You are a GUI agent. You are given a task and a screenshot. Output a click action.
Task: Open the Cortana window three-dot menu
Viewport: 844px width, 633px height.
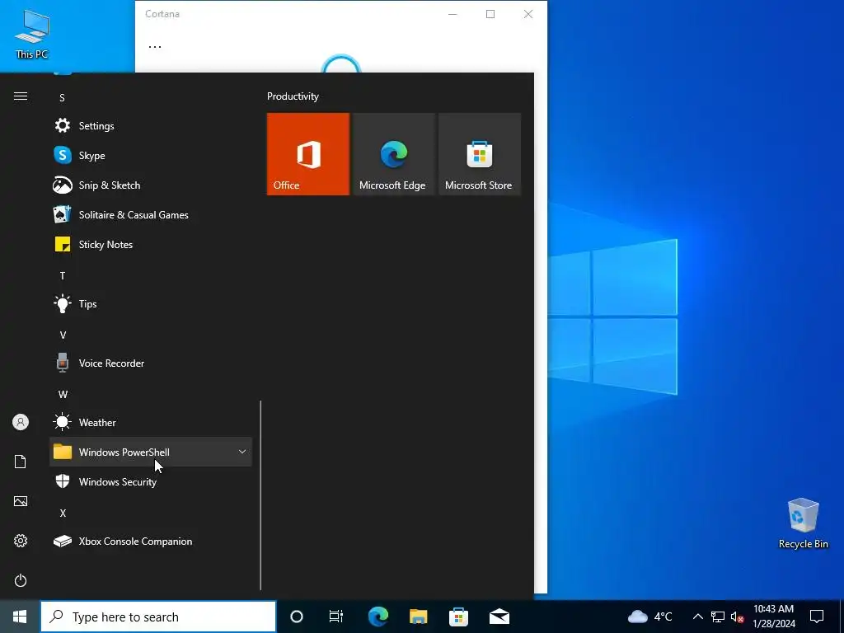pos(154,46)
